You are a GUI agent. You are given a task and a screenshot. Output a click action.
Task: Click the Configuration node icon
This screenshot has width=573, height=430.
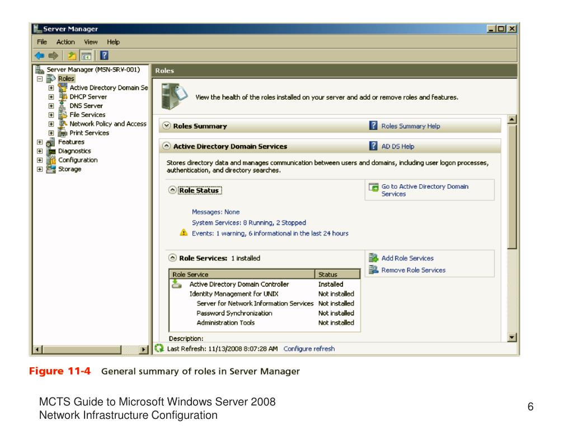tap(51, 160)
